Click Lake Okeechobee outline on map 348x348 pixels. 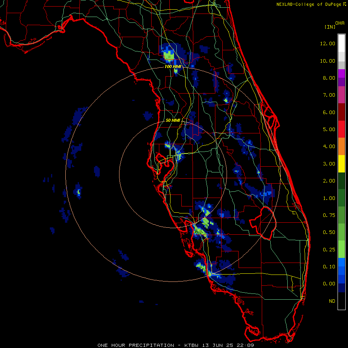263,223
